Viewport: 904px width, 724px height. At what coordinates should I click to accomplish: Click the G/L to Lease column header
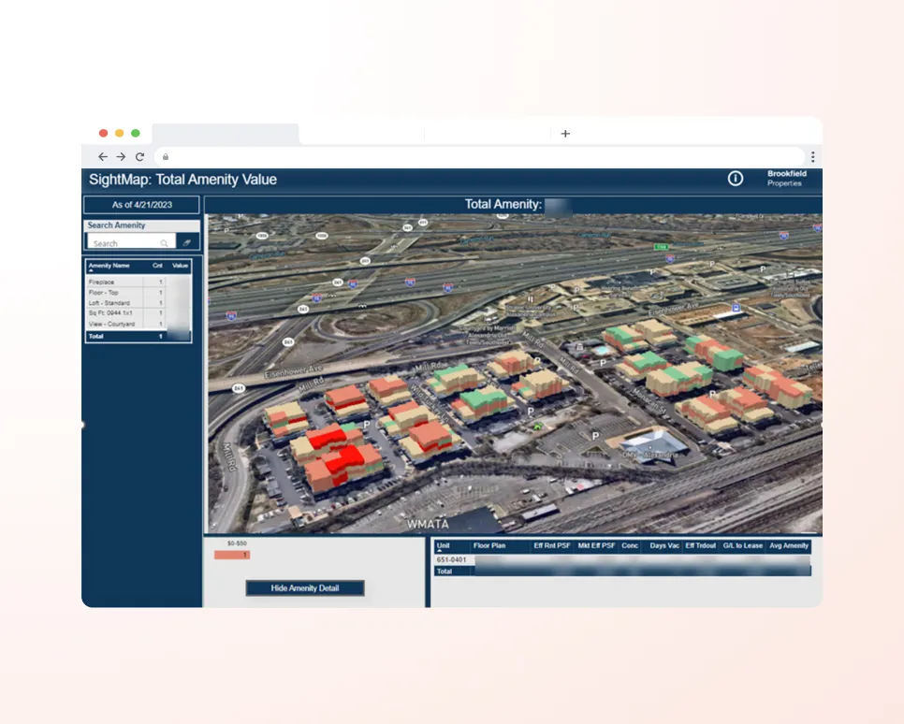(743, 546)
